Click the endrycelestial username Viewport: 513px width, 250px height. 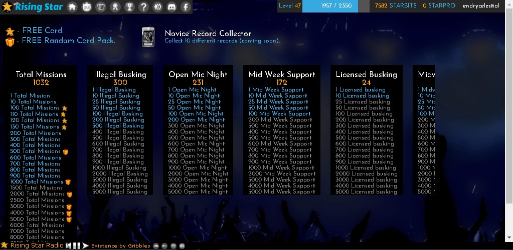[x=481, y=6]
